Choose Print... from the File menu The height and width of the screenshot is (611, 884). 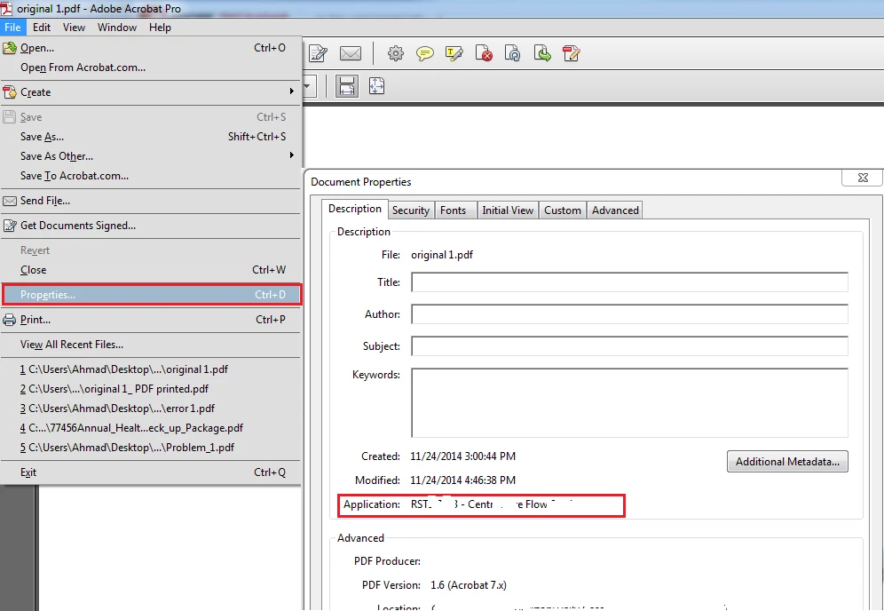[x=151, y=320]
